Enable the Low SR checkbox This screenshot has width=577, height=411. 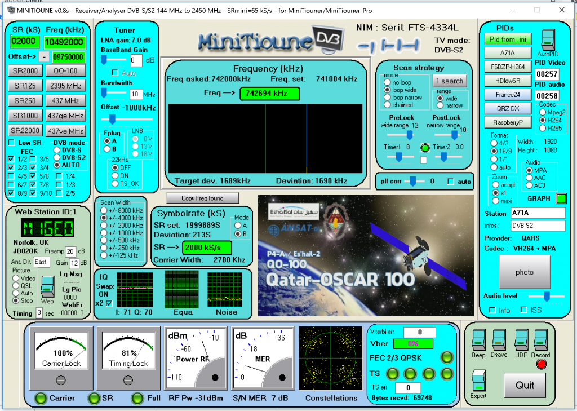tap(12, 143)
